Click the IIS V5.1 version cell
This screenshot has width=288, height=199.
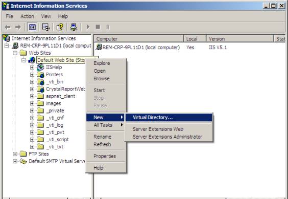point(218,48)
